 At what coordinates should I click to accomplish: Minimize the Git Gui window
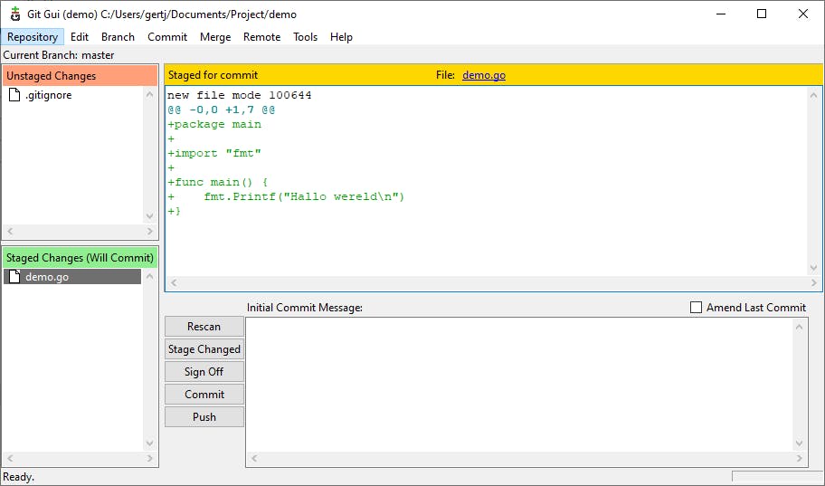[721, 14]
